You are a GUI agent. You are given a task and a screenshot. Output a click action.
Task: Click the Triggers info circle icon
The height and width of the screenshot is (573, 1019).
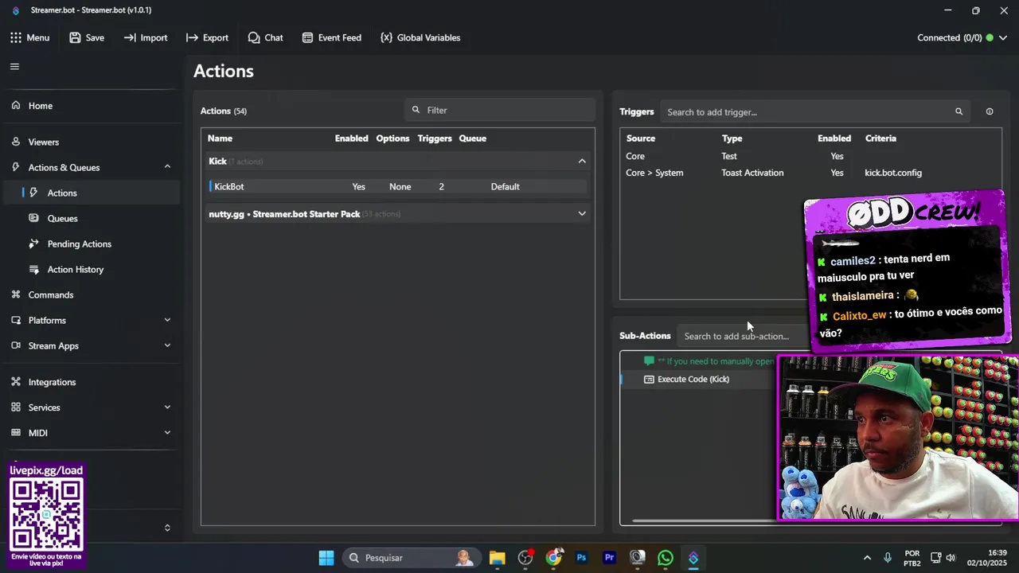[x=990, y=111]
